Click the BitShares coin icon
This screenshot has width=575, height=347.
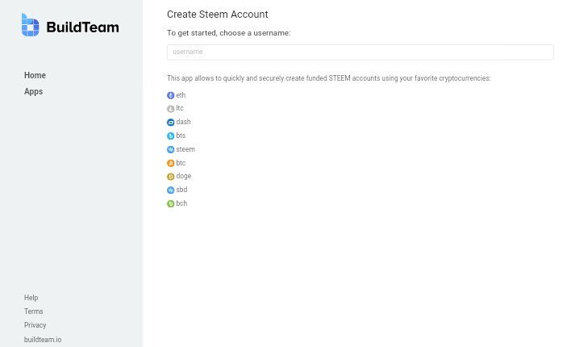coord(170,136)
